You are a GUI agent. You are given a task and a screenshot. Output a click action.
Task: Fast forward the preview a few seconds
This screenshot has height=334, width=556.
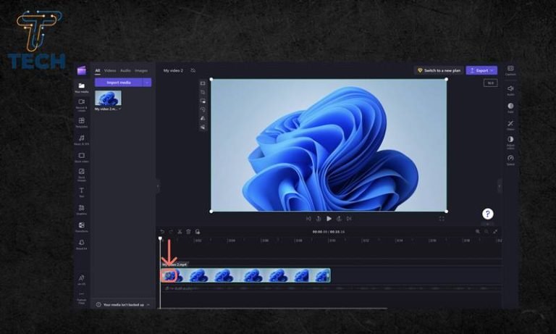(339, 219)
